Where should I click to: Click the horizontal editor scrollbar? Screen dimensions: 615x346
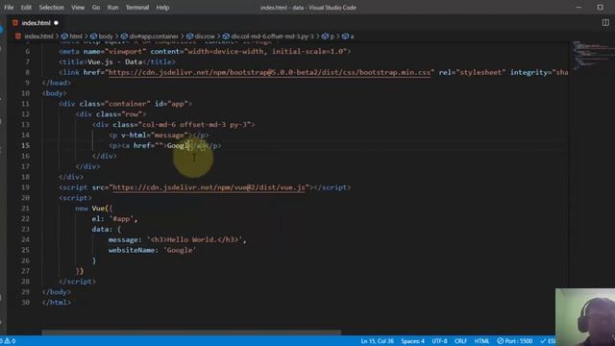coord(191,333)
